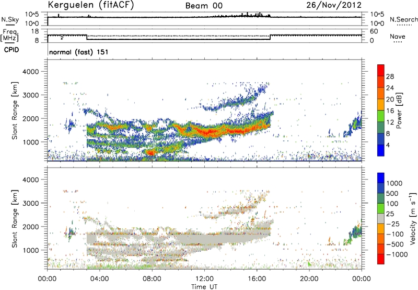418x290 pixels.
Task: Select the "N.Search" legend label
Action: click(403, 19)
